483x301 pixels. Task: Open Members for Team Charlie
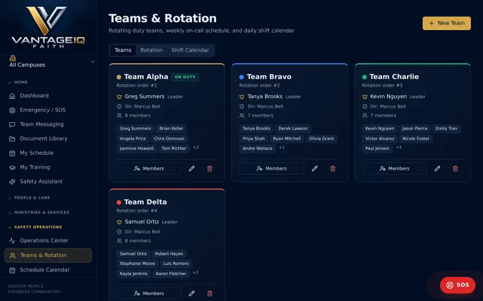pos(394,169)
